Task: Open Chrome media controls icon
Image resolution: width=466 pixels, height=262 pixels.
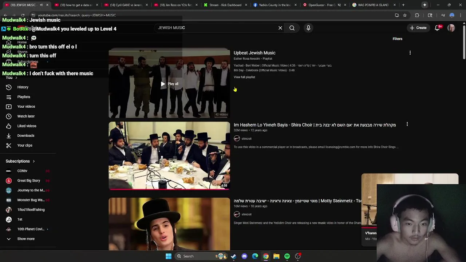Action: click(x=443, y=15)
